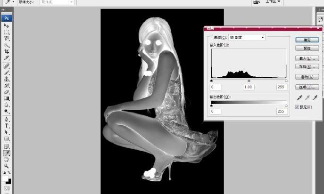Screen dimensions: 324x194
Task: Click output levels black slider handle
Action: pyautogui.click(x=211, y=105)
